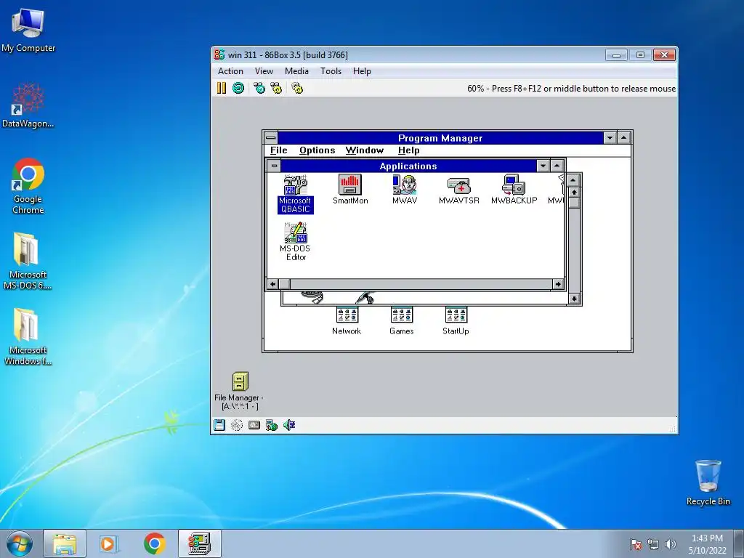The height and width of the screenshot is (558, 744).
Task: Open Chrome from the taskbar
Action: click(155, 543)
